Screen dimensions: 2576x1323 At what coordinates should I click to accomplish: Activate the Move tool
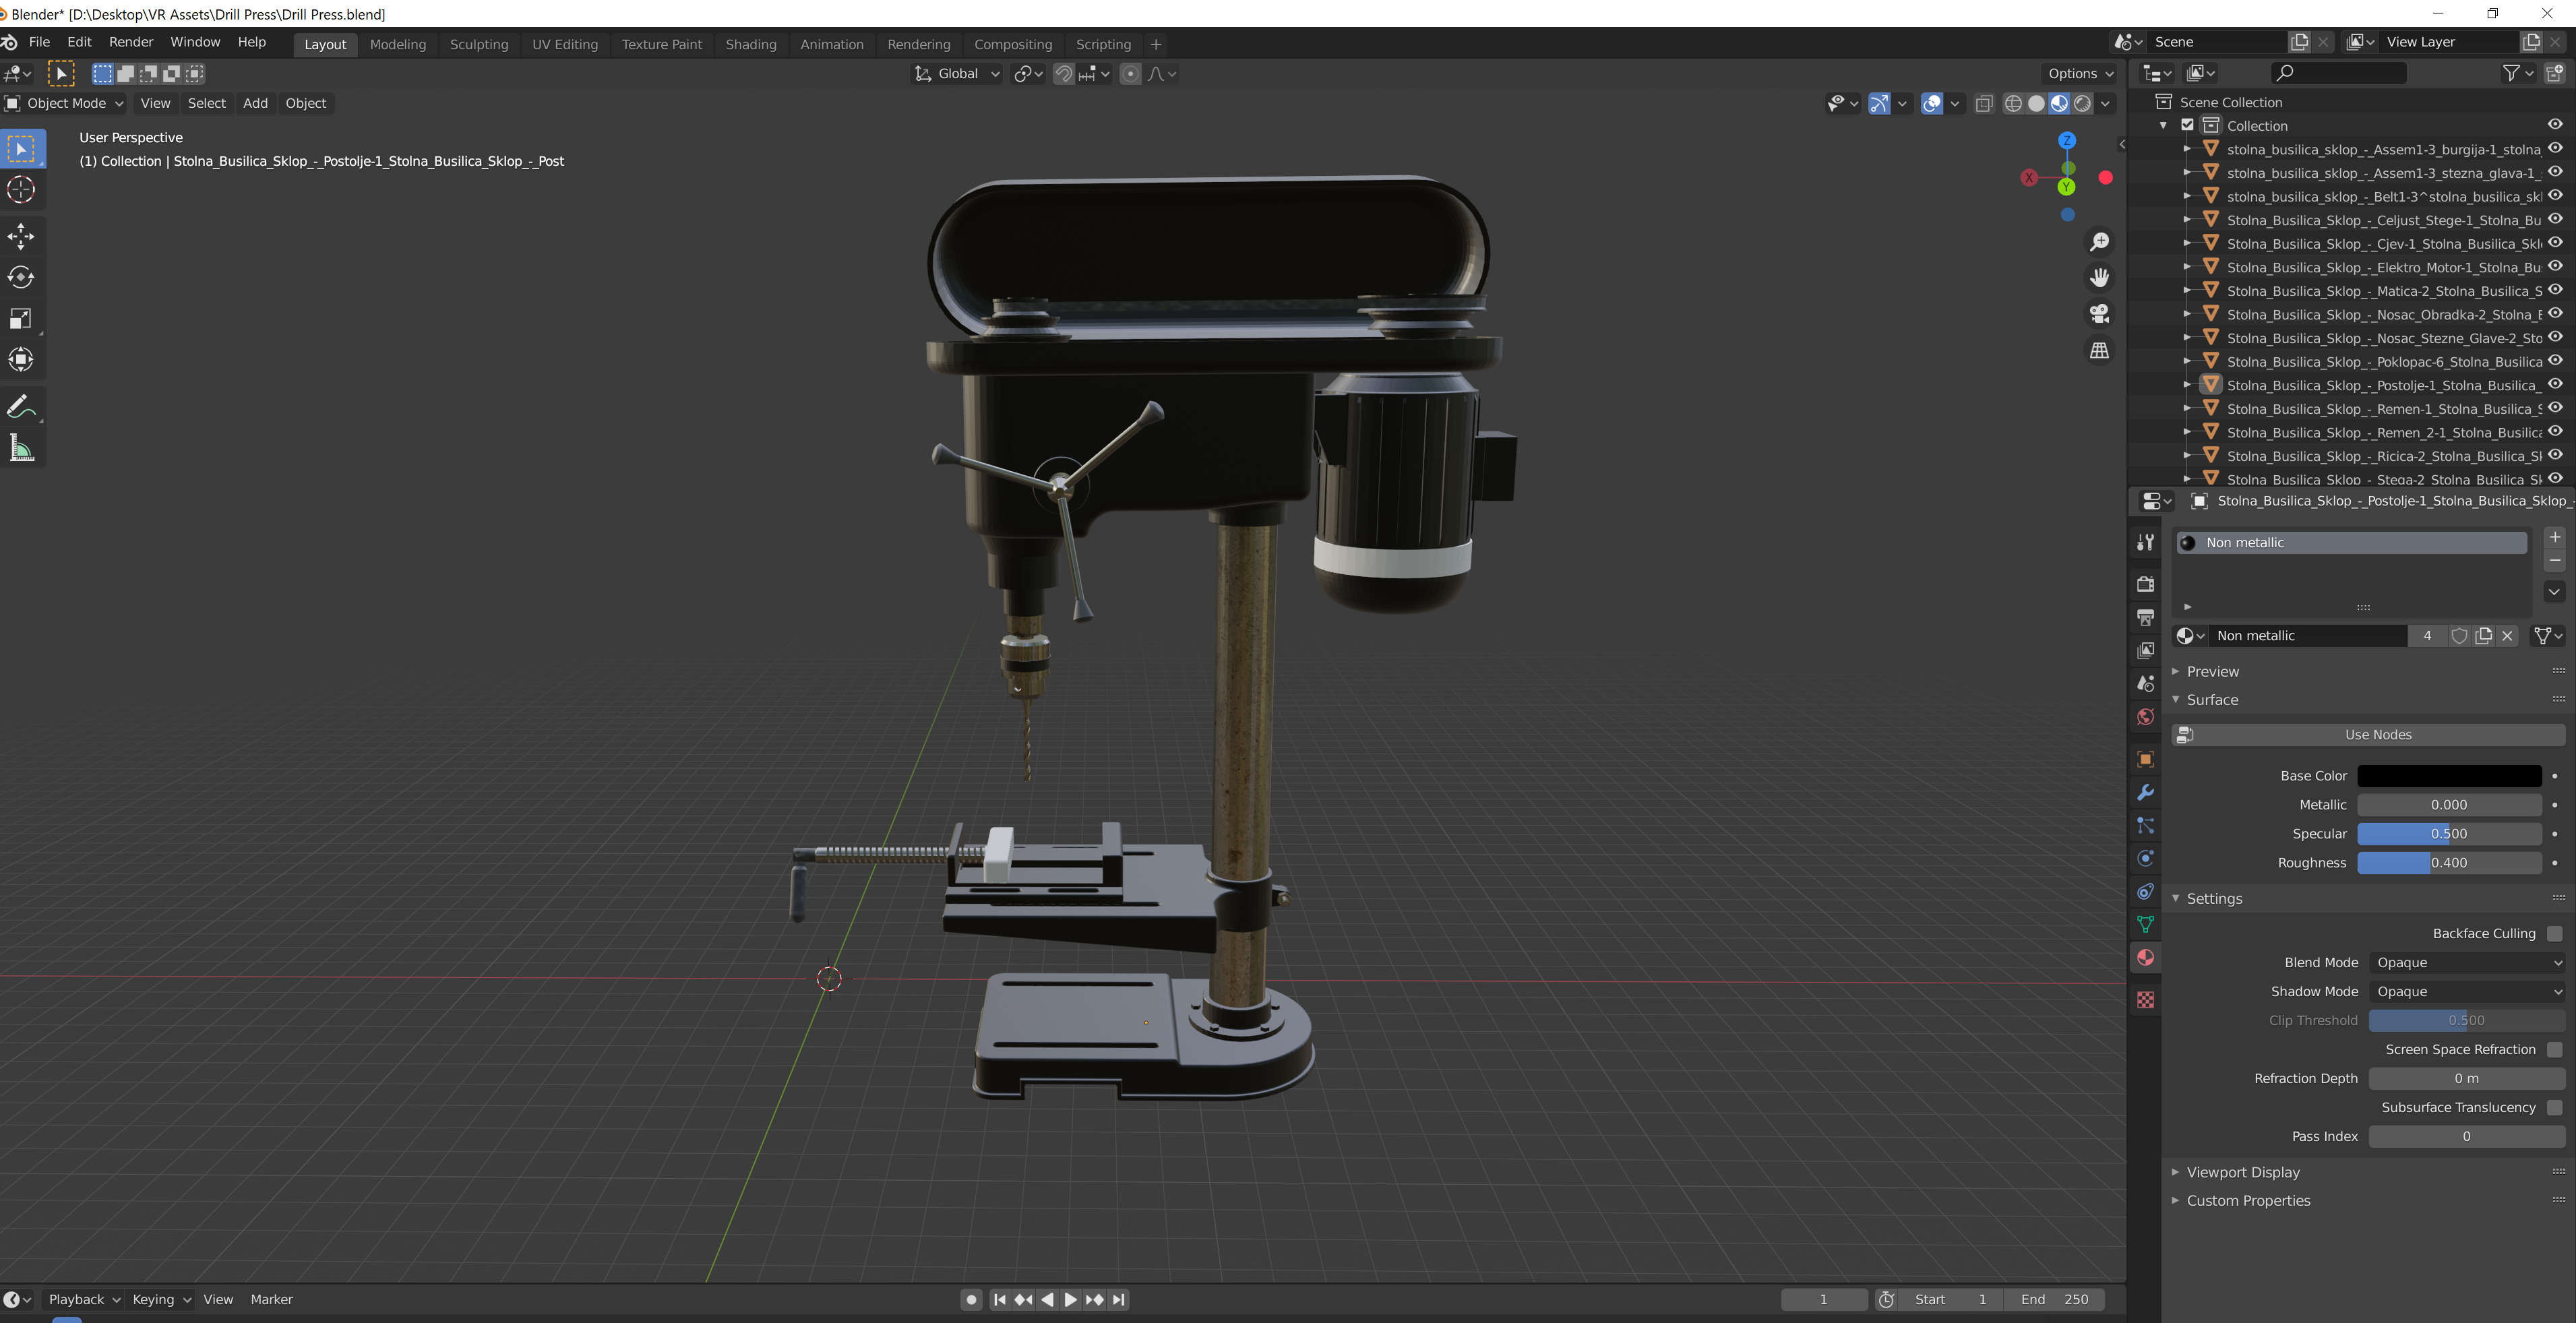21,236
